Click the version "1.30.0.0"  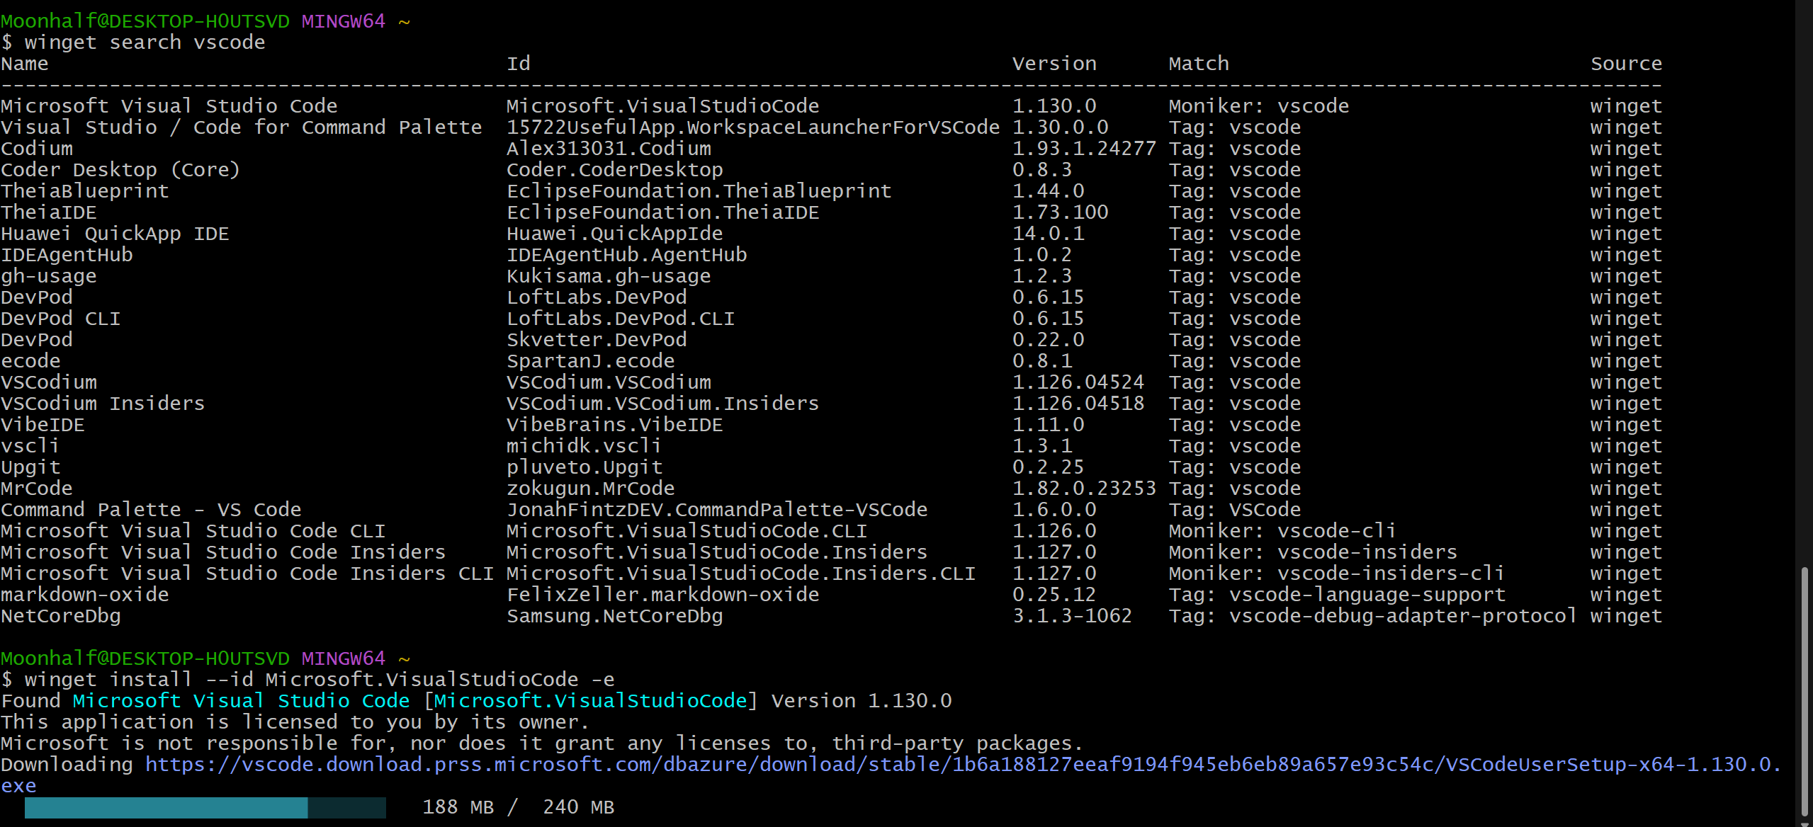1061,127
